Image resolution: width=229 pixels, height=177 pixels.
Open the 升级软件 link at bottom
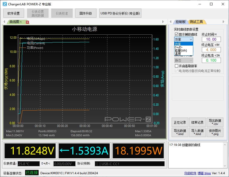click(x=190, y=173)
